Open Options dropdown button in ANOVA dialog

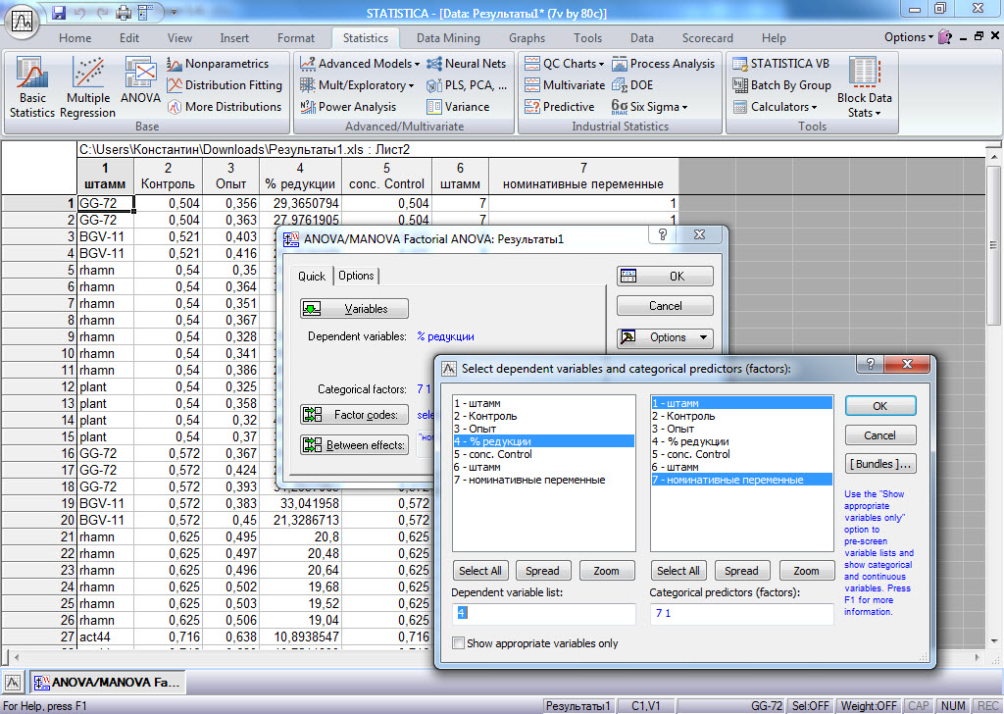pos(665,337)
